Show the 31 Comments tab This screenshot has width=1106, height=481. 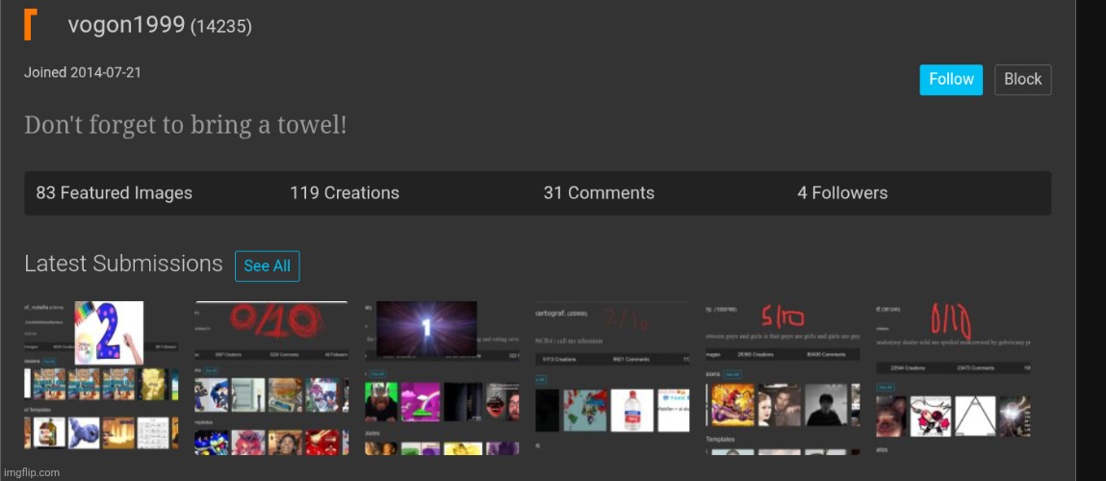pos(598,193)
